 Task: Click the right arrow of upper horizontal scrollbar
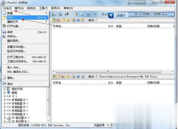tap(173, 72)
